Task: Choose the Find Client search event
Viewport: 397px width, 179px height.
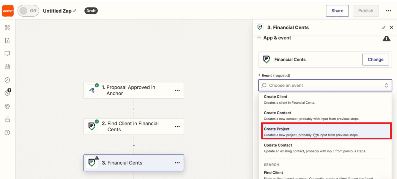Action: 325,175
